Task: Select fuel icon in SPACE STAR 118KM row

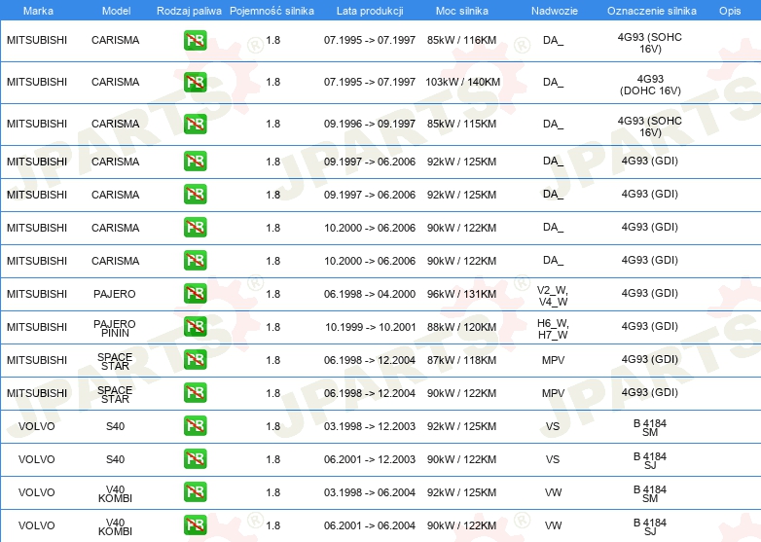Action: (195, 360)
